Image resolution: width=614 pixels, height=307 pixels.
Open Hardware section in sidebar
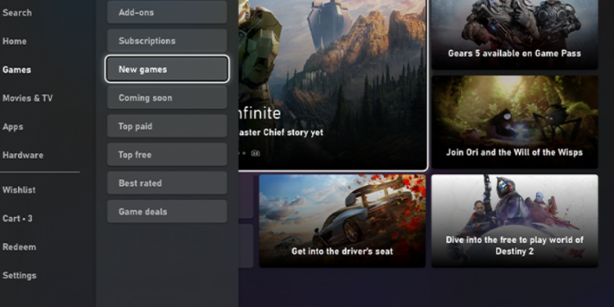coord(23,155)
